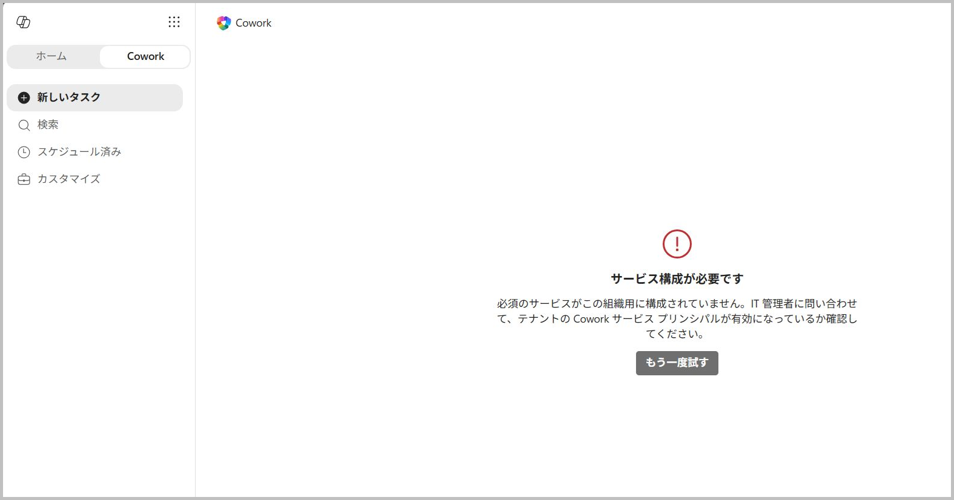
Task: Start a 新しいタスク from the sidebar
Action: (94, 97)
